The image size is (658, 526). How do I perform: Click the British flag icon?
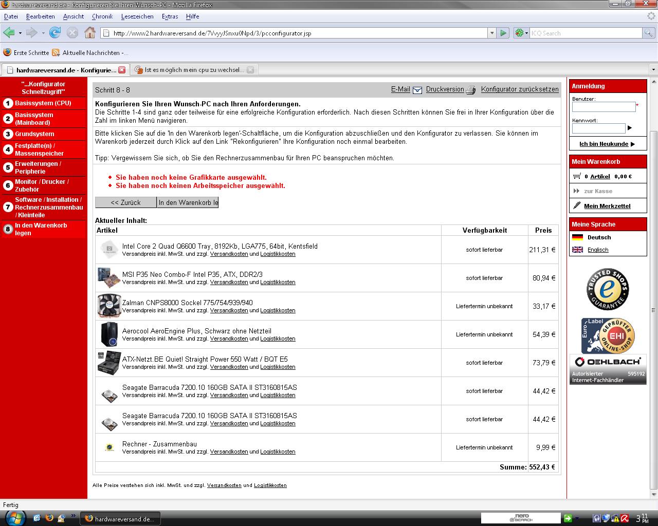(x=578, y=250)
